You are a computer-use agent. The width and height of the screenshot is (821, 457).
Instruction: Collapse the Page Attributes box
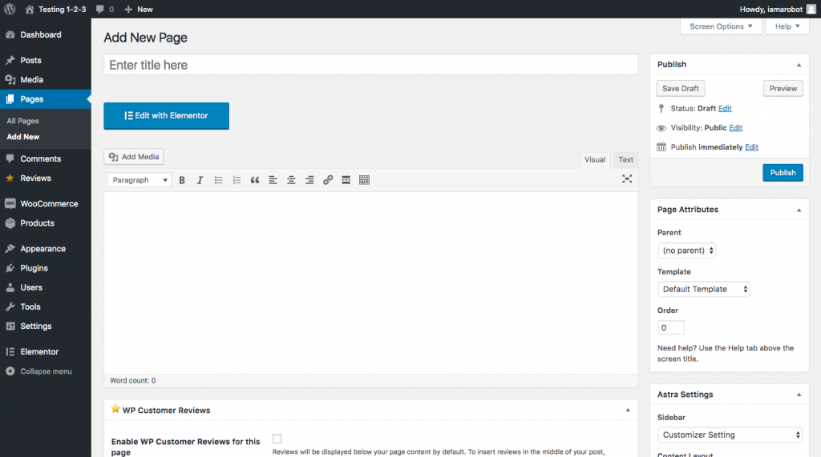(799, 210)
